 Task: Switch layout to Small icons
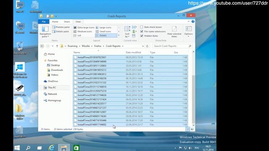tap(103, 31)
